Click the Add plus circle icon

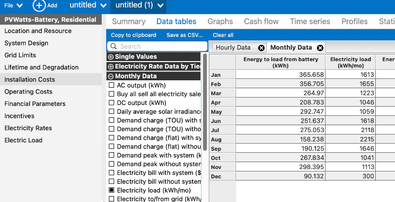[x=39, y=5]
